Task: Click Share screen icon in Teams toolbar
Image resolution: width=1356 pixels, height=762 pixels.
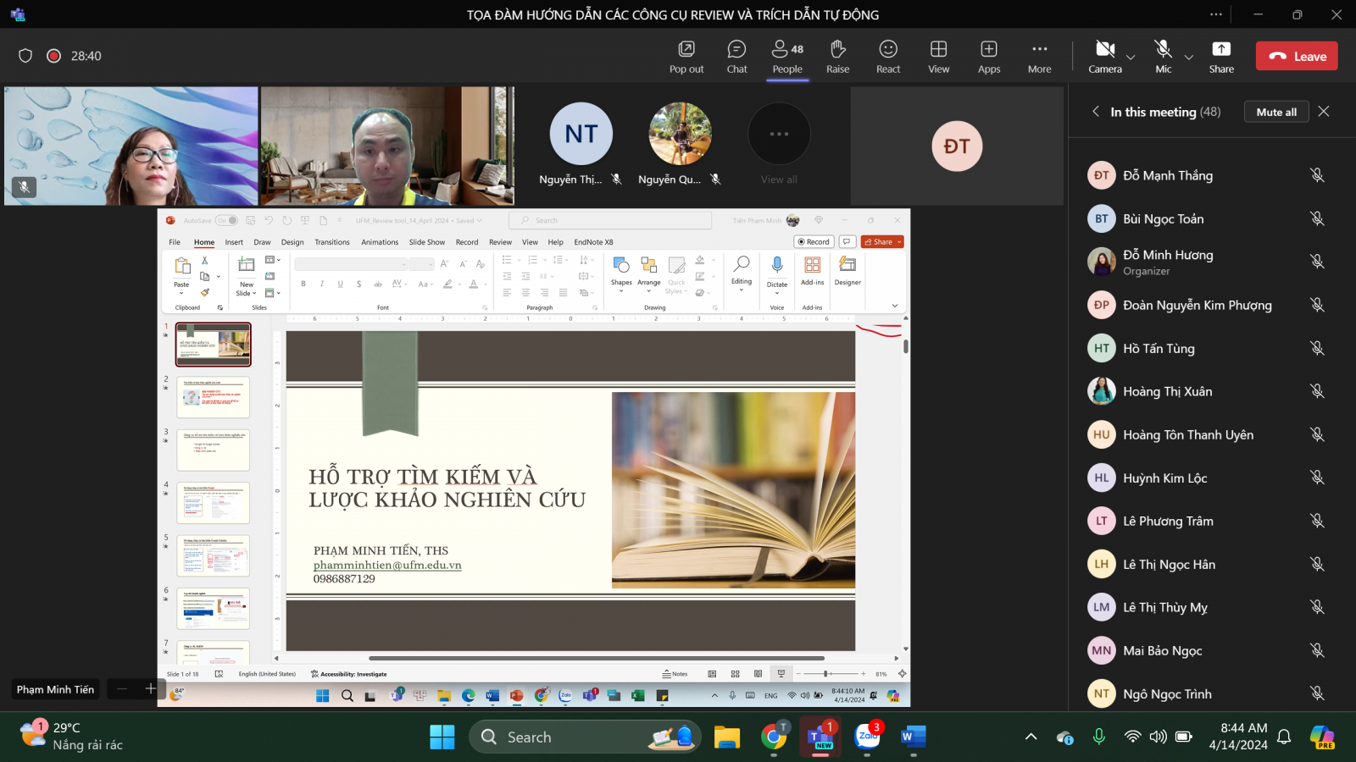Action: pos(1220,56)
